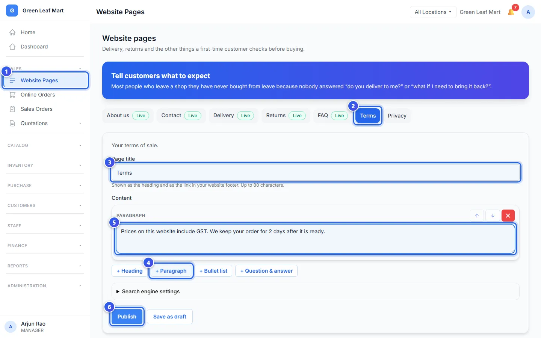Click the Green Leaf Mart logo icon

coord(12,11)
